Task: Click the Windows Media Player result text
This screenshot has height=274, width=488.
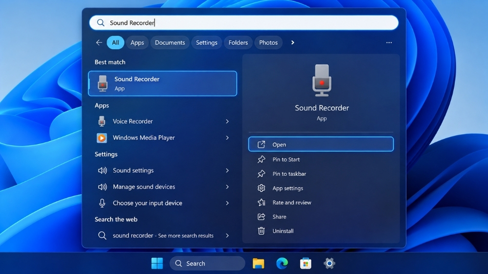Action: tap(144, 138)
